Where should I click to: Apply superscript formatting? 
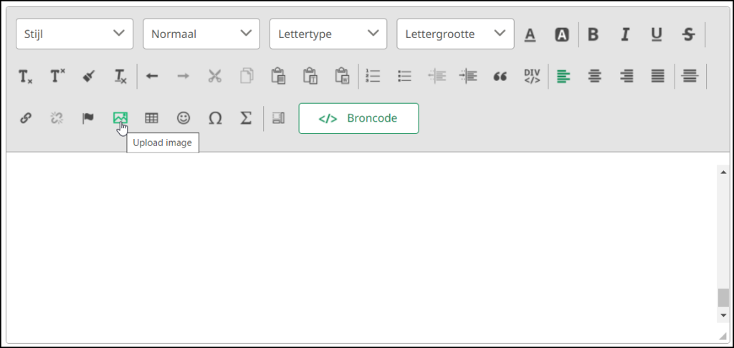tap(57, 76)
